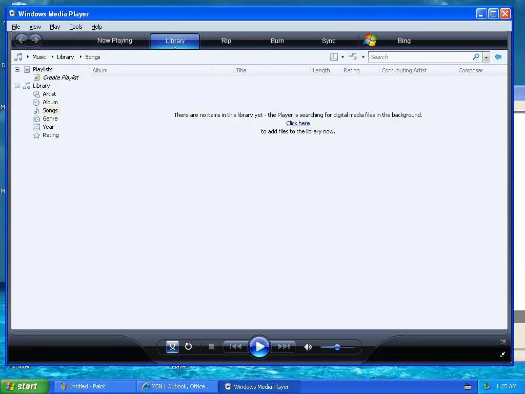Select Year in the Library tree

point(48,127)
